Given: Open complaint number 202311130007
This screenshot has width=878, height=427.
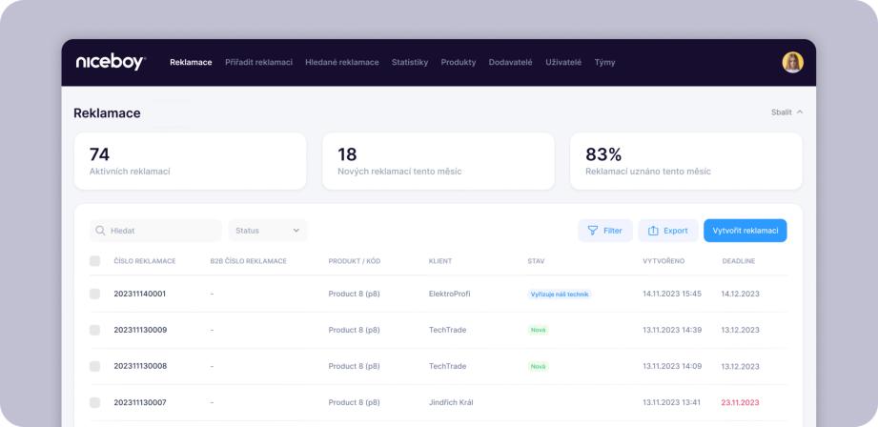Looking at the screenshot, I should (140, 402).
